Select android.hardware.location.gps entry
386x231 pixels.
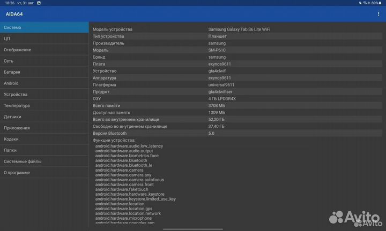pyautogui.click(x=124, y=209)
